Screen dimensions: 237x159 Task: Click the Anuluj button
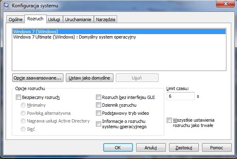click(x=151, y=148)
